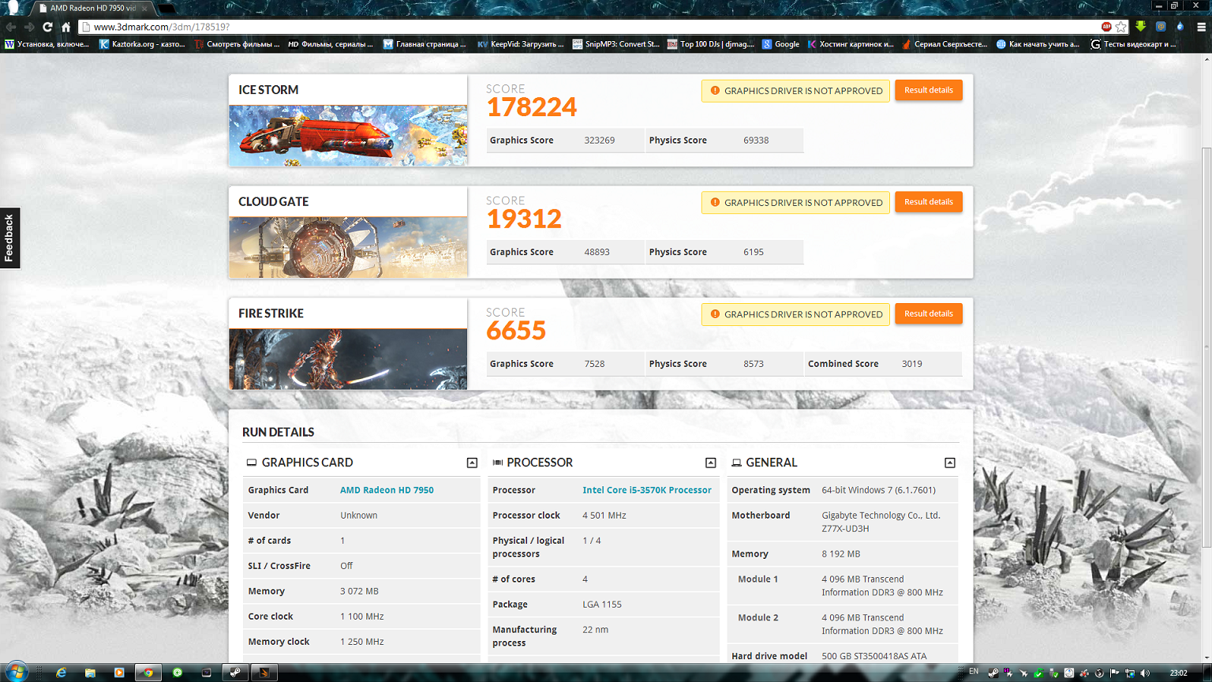Click the warning icon on Fire Strike notice
Viewport: 1212px width, 682px height.
click(x=715, y=314)
